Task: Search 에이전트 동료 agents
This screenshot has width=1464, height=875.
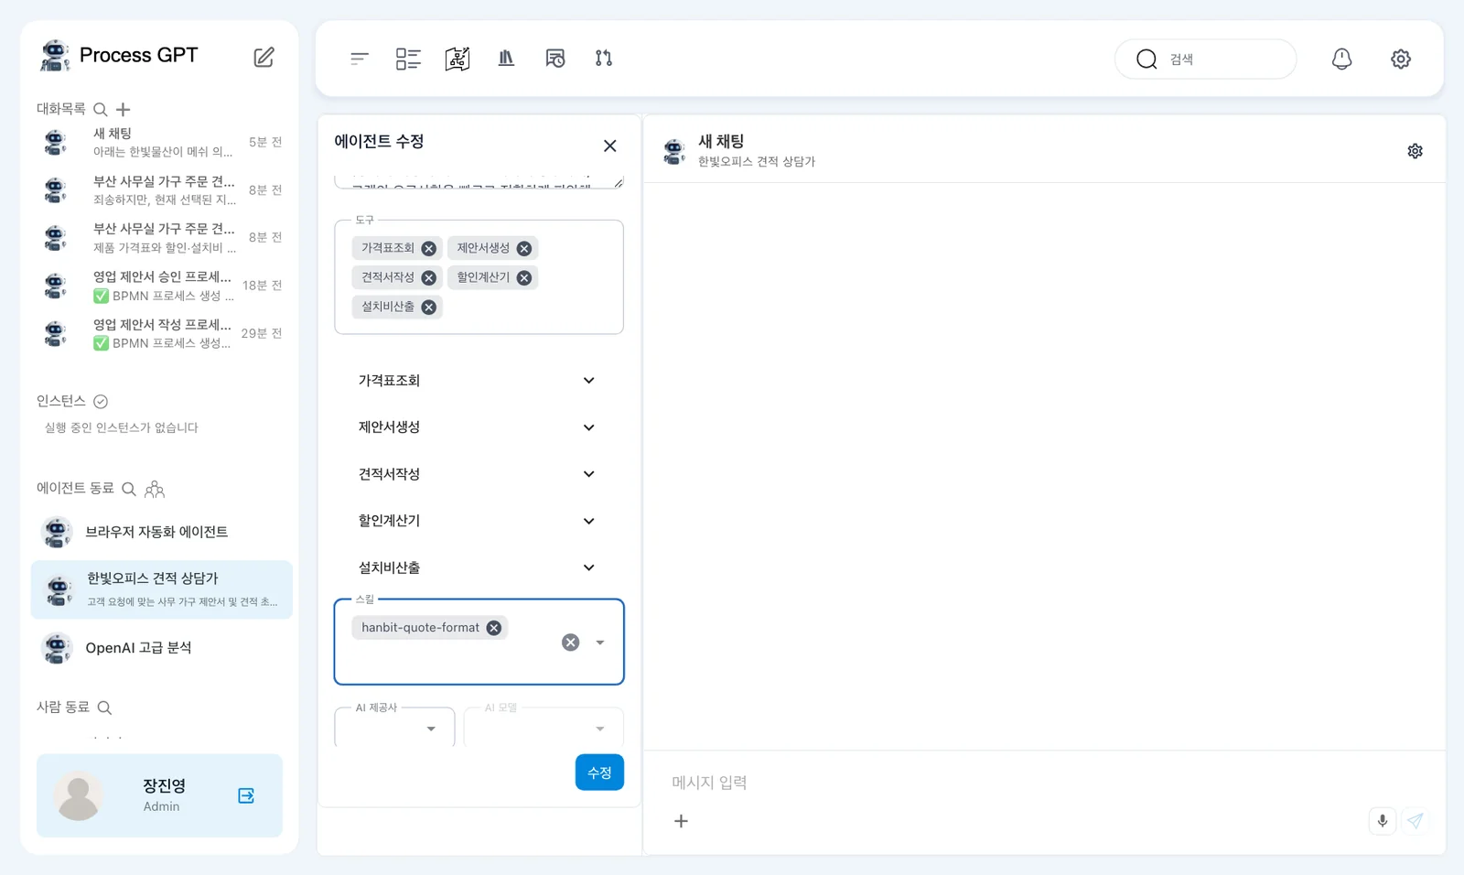Action: tap(129, 489)
